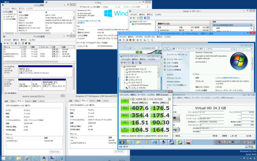Expand キーボード node in Device Manager
Viewport: 257px width, 161px height.
click(124, 75)
